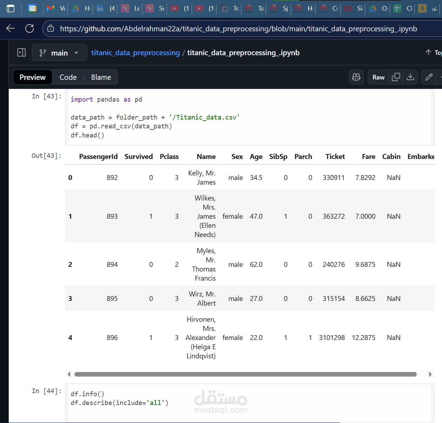The width and height of the screenshot is (442, 423).
Task: Expand the file tree side panel
Action: click(21, 53)
